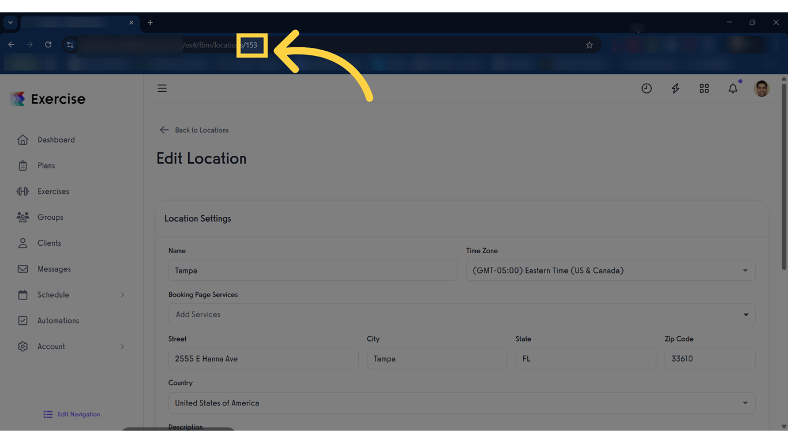Click the Back to Locations link
This screenshot has width=788, height=443.
(194, 130)
